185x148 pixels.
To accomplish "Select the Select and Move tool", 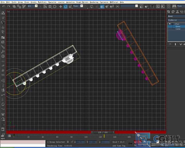I will [61, 7].
